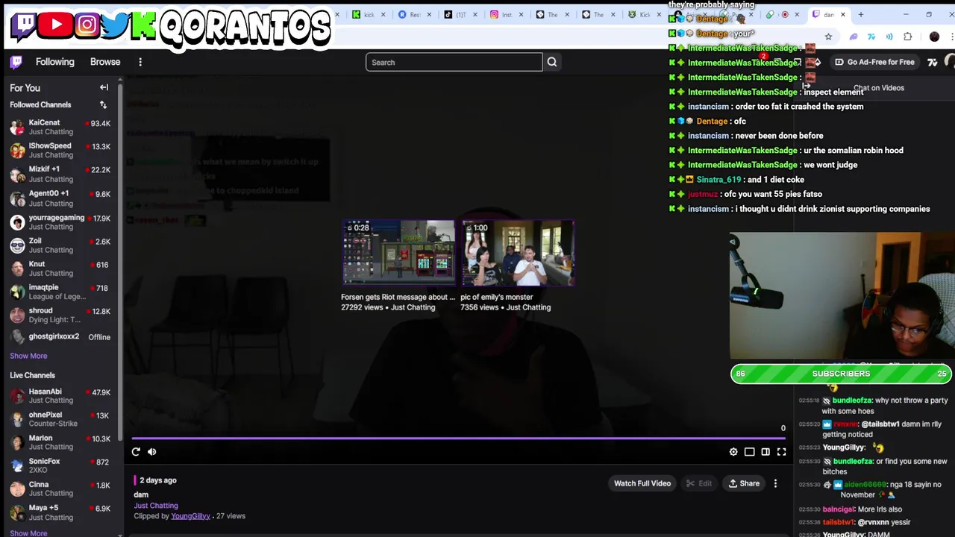This screenshot has width=955, height=537.
Task: Click the Subscribers goal progress bar
Action: (x=841, y=374)
